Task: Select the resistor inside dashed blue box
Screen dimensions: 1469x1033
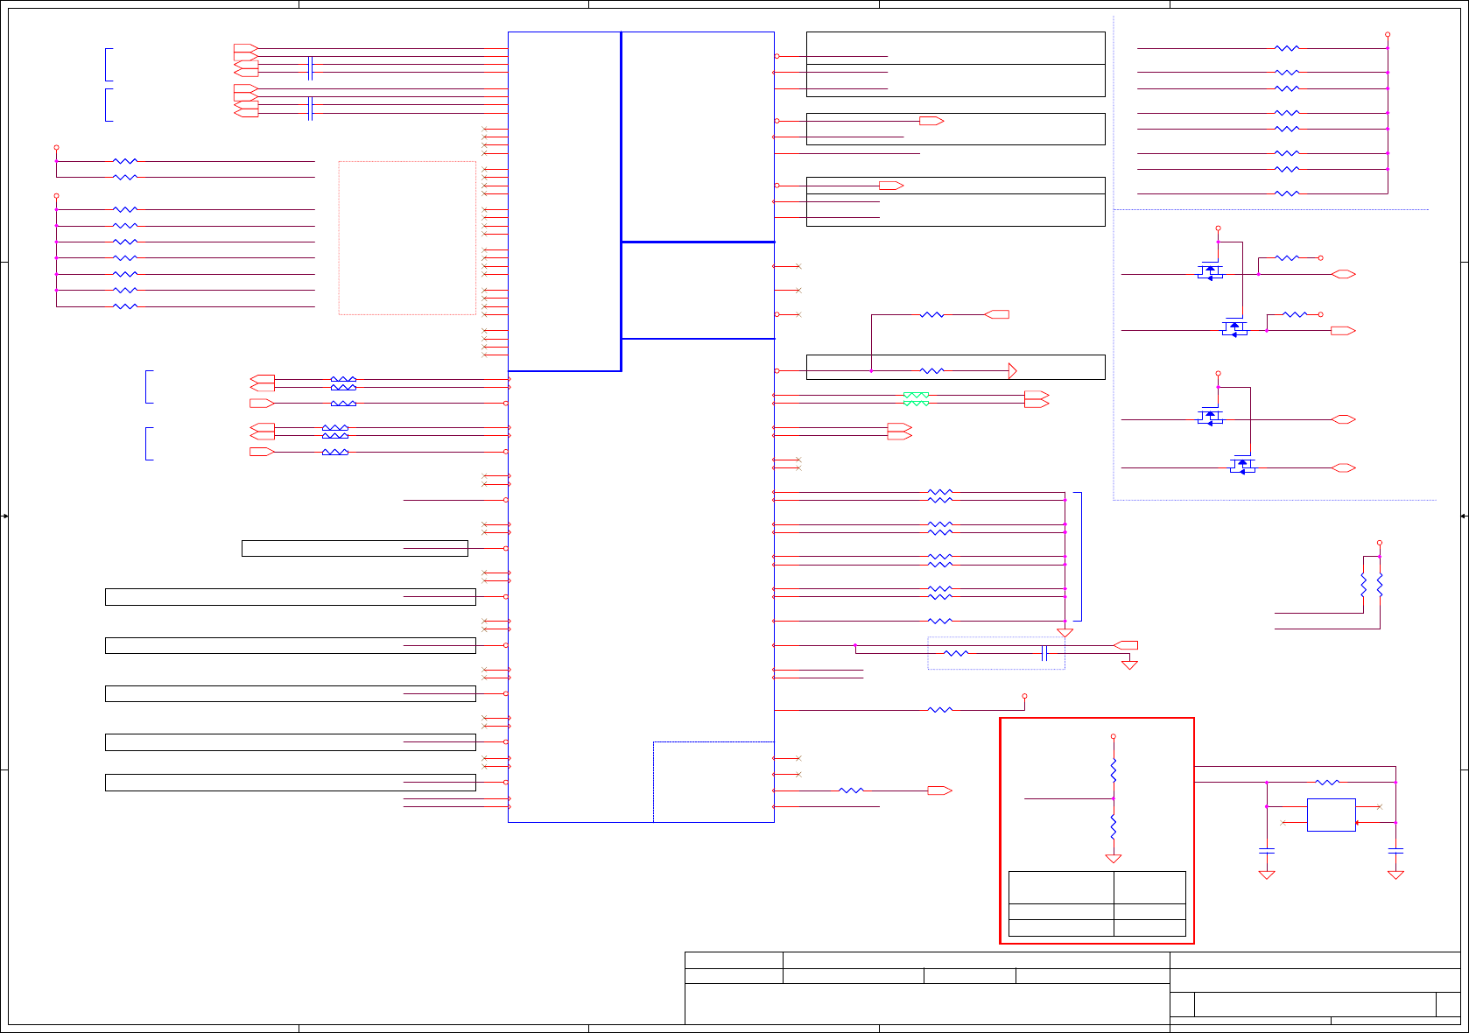Action: (x=956, y=653)
